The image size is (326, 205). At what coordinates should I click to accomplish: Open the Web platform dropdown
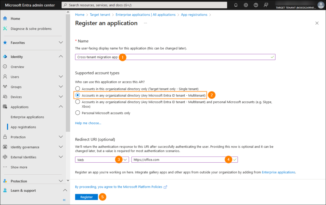coord(102,160)
